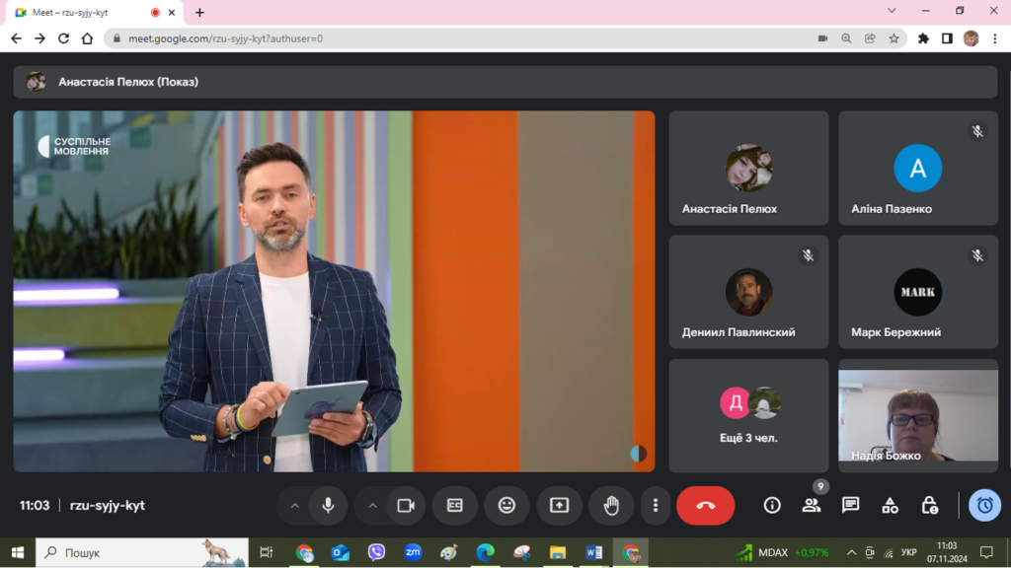This screenshot has height=568, width=1011.
Task: Open host controls lock icon
Action: 929,506
